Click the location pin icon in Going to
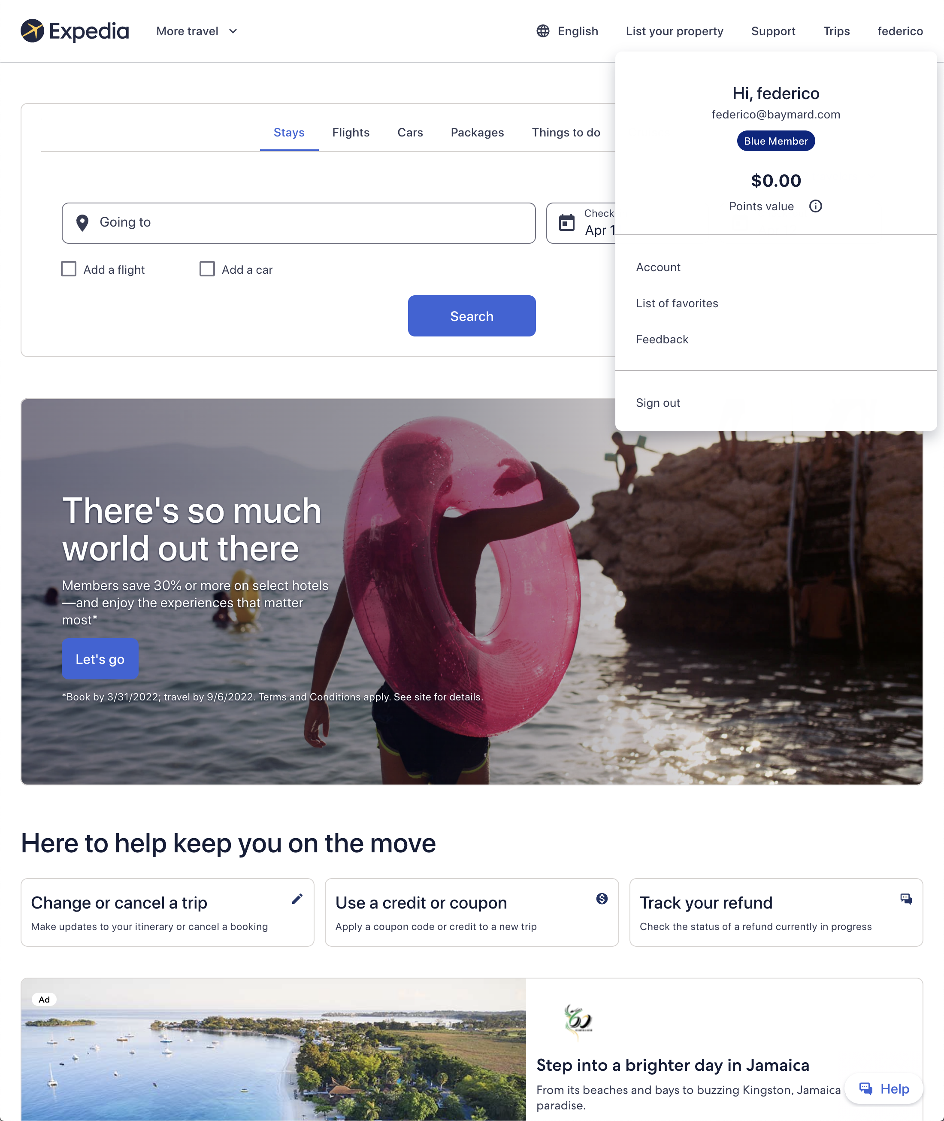Viewport: 944px width, 1121px height. (x=82, y=223)
